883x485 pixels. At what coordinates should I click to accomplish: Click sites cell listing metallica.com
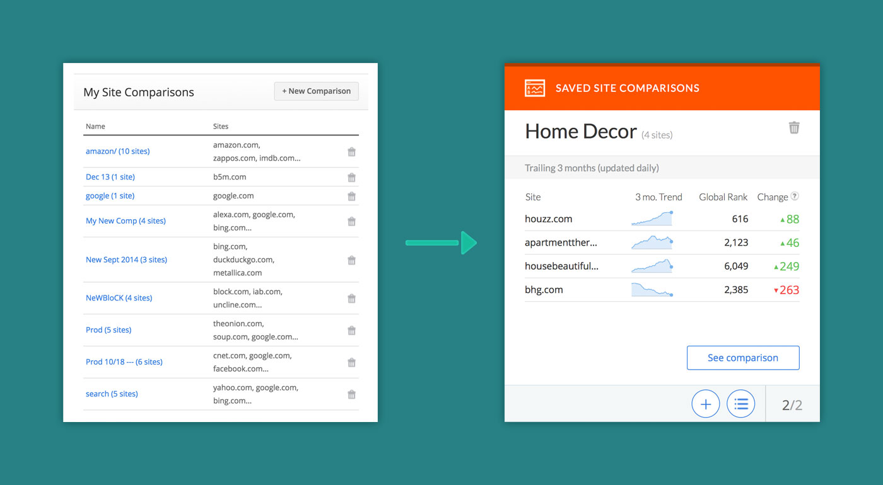pos(244,260)
